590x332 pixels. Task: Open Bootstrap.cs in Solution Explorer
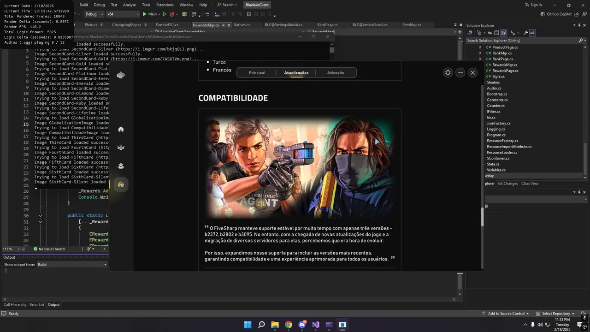[x=497, y=94]
